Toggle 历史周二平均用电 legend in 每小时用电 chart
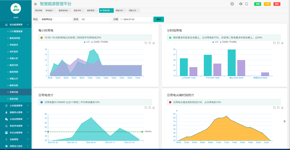 coord(100,42)
